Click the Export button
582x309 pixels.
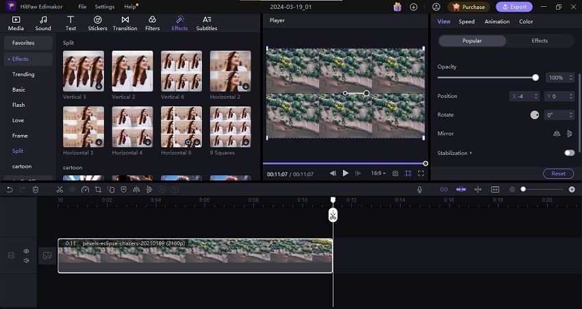[x=514, y=7]
